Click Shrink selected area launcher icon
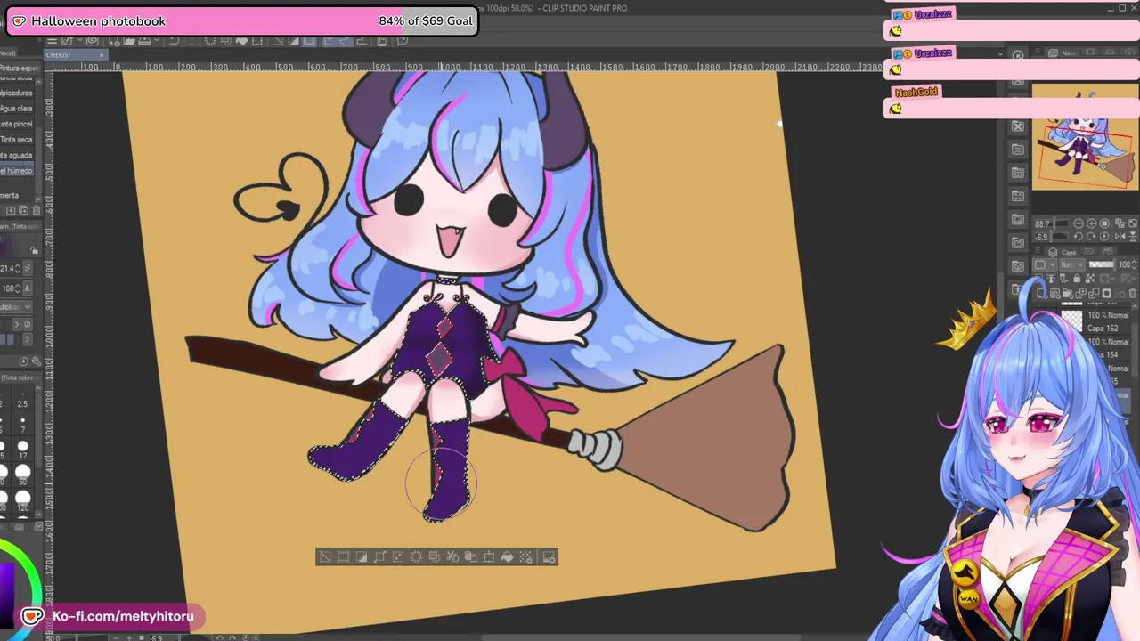Image resolution: width=1140 pixels, height=641 pixels. click(398, 557)
